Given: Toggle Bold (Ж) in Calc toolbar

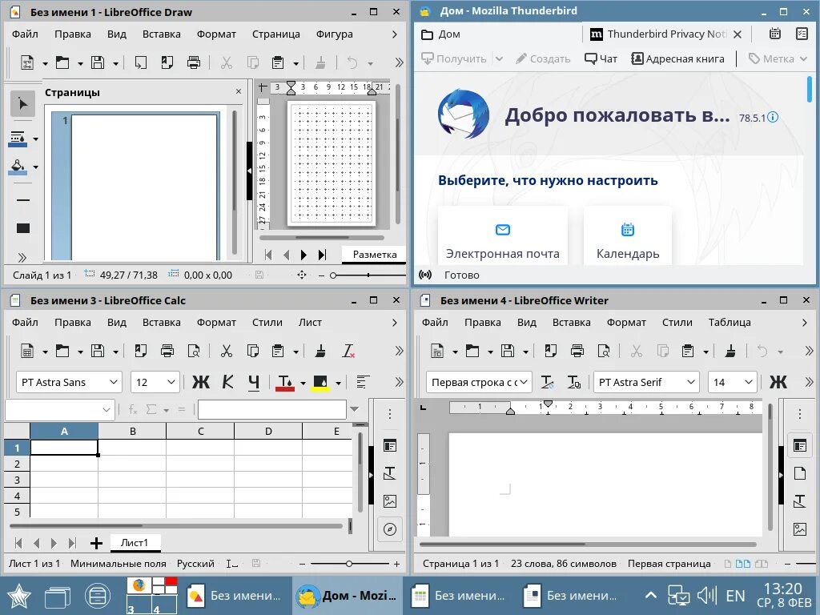Looking at the screenshot, I should tap(201, 382).
